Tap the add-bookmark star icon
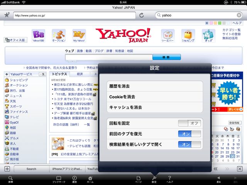 [x=7, y=15]
